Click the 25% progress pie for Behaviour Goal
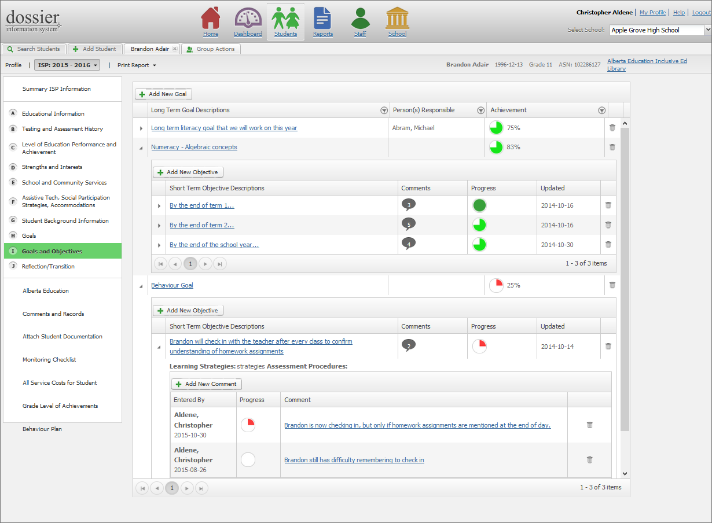Screen dimensions: 712x523 pyautogui.click(x=496, y=285)
